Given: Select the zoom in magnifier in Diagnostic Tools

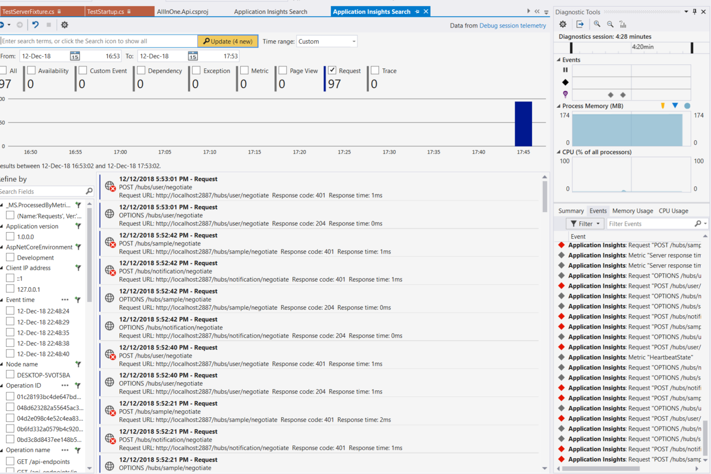Looking at the screenshot, I should pos(597,24).
